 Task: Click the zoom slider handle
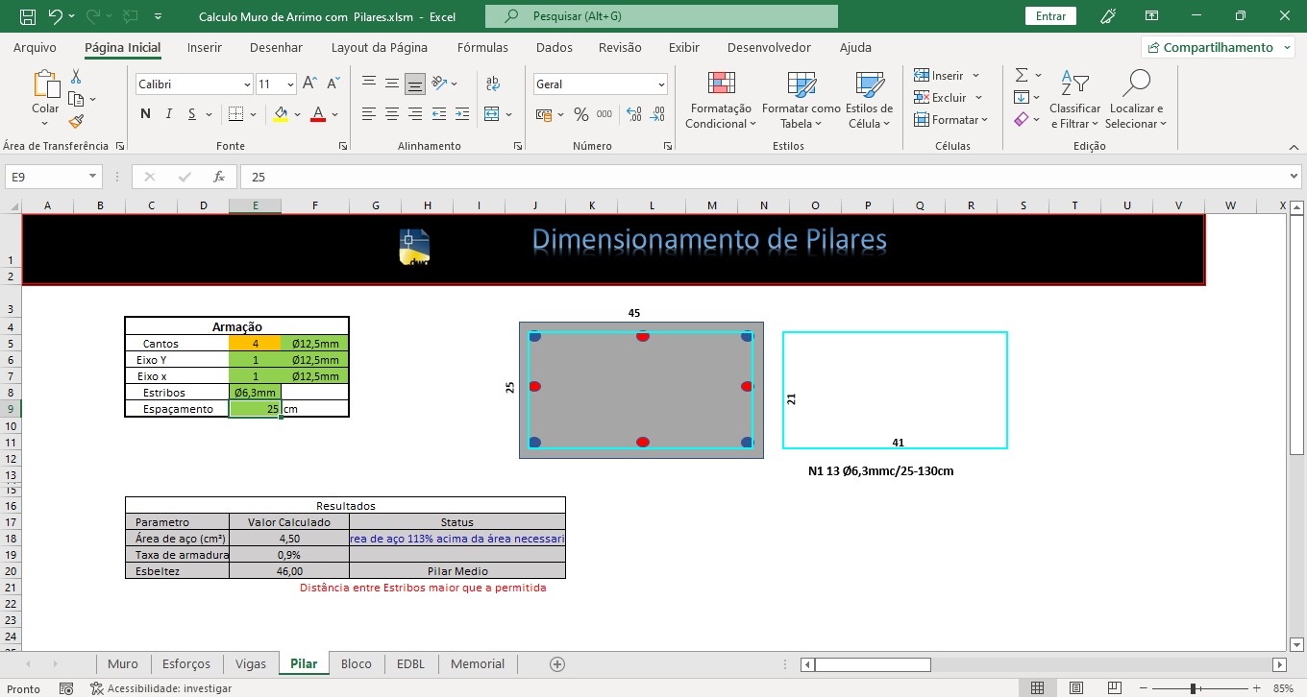(1193, 688)
